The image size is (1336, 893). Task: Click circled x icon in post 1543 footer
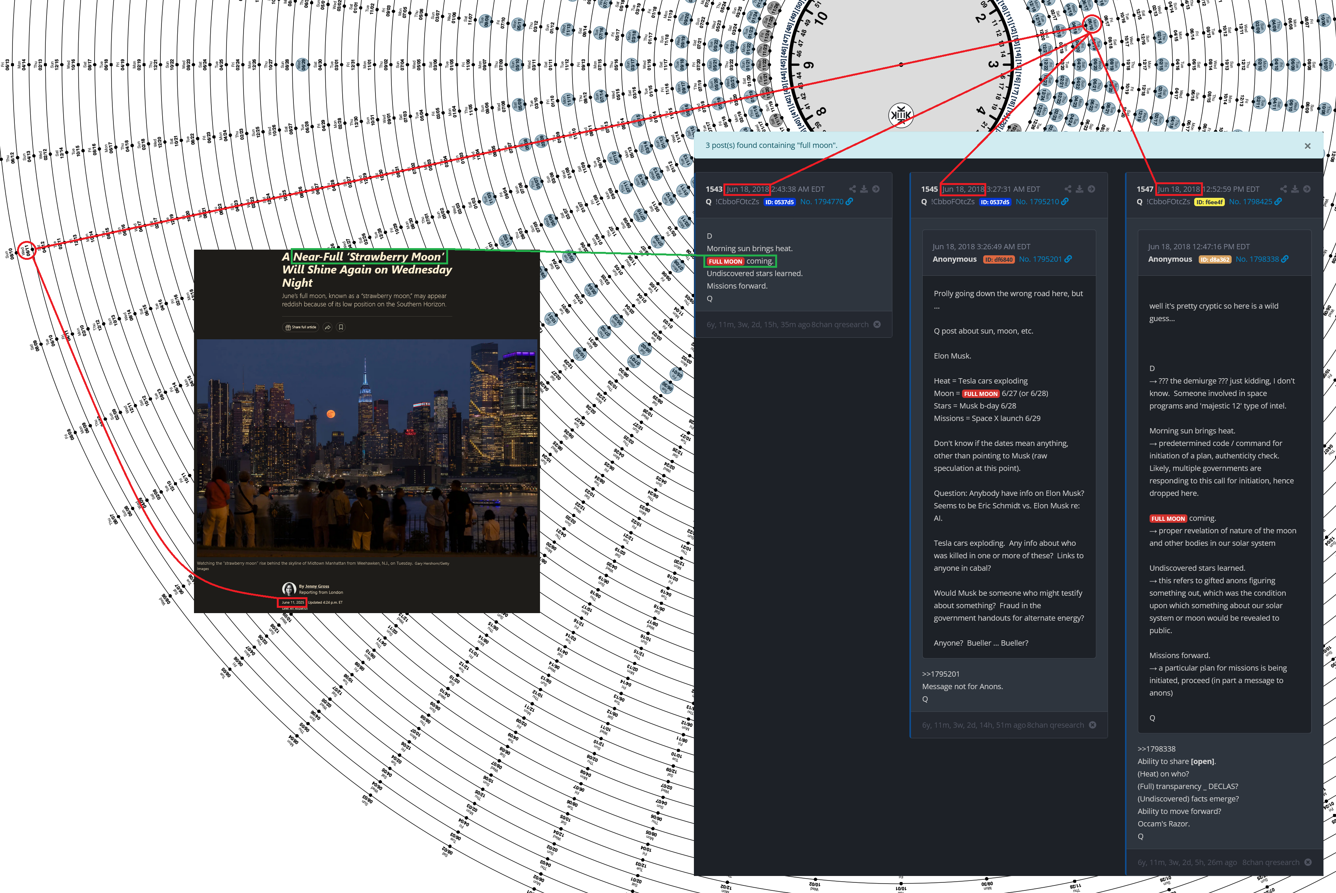point(877,325)
